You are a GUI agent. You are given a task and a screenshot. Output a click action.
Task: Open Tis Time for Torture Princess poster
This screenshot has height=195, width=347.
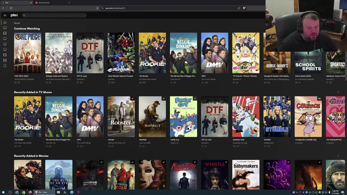[x=246, y=53]
